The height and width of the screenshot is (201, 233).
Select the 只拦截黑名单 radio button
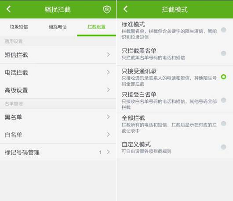[223, 53]
